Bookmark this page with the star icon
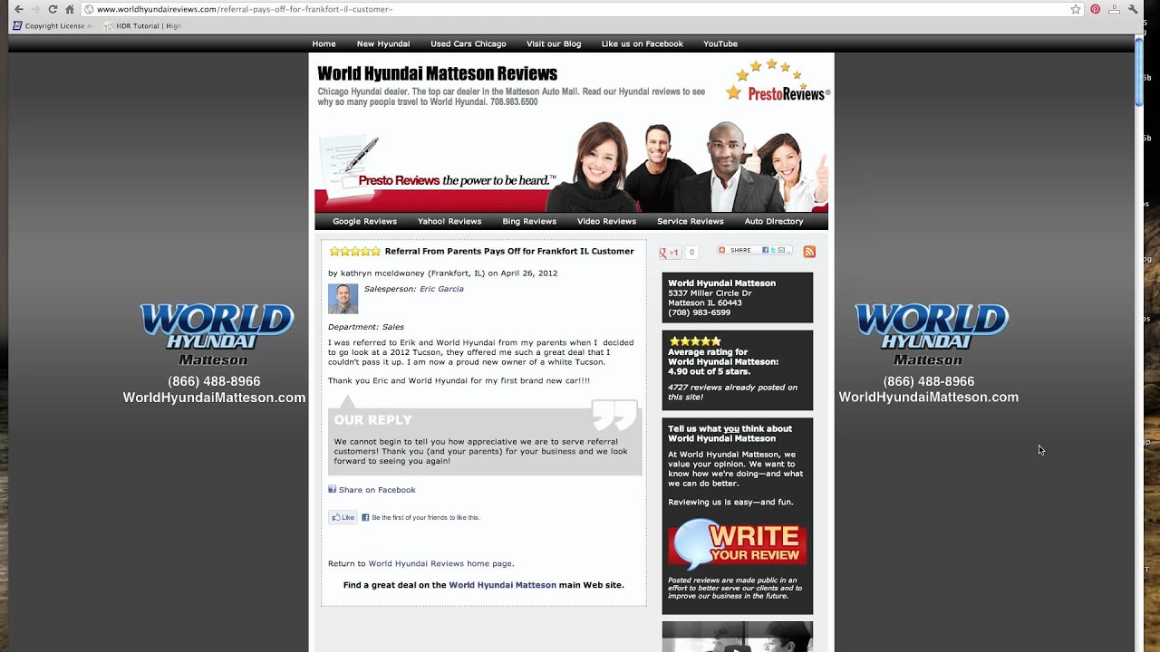The width and height of the screenshot is (1160, 652). click(x=1076, y=9)
